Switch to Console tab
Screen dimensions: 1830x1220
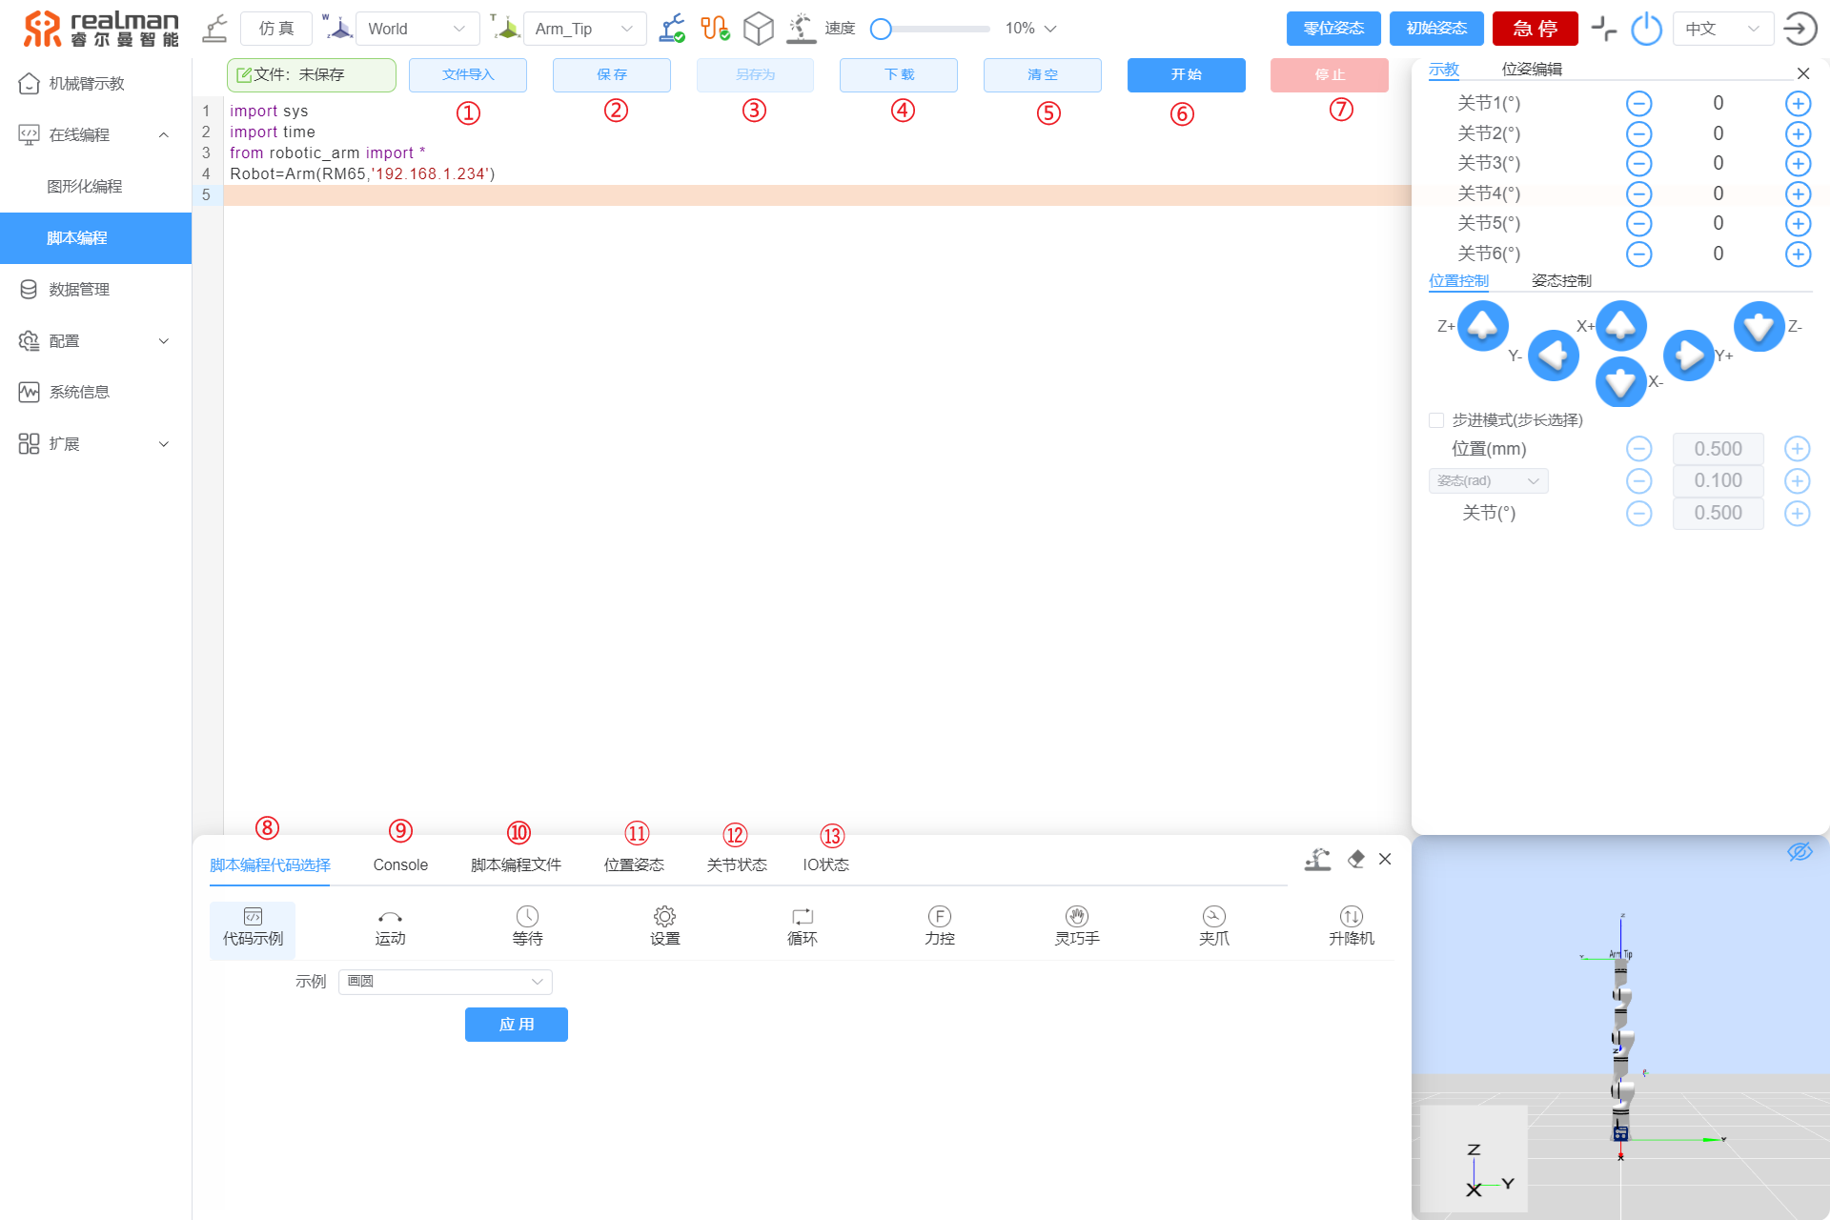(x=400, y=864)
